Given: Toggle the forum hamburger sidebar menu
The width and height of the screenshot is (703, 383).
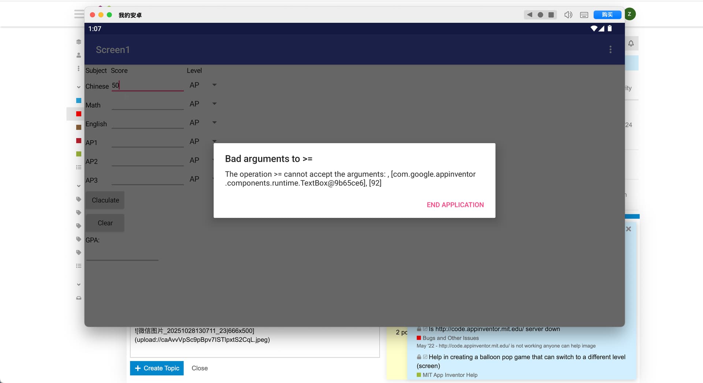Looking at the screenshot, I should coord(79,14).
